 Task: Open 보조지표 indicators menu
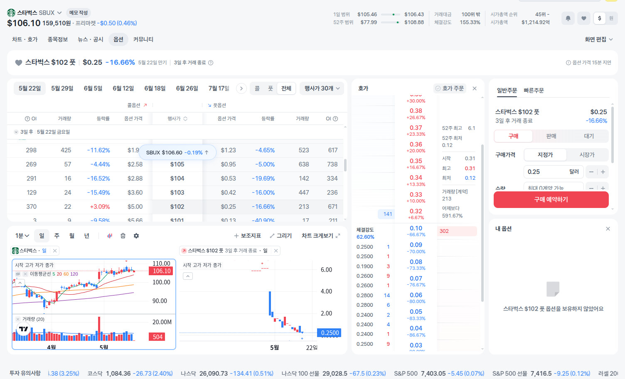click(248, 236)
